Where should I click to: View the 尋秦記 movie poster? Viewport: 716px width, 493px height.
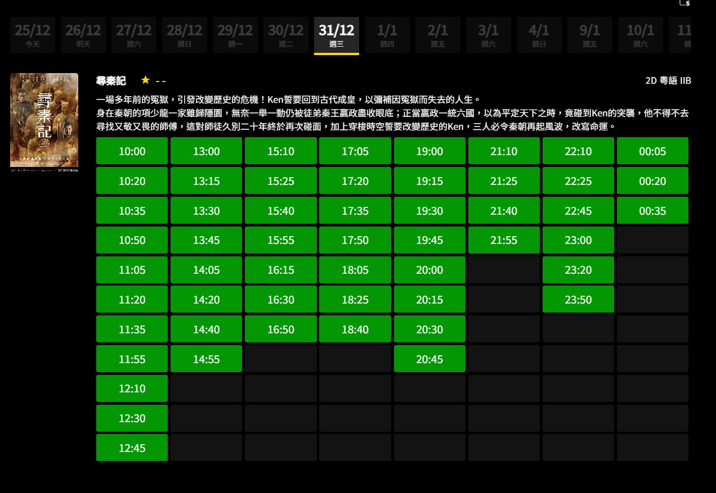[x=44, y=121]
